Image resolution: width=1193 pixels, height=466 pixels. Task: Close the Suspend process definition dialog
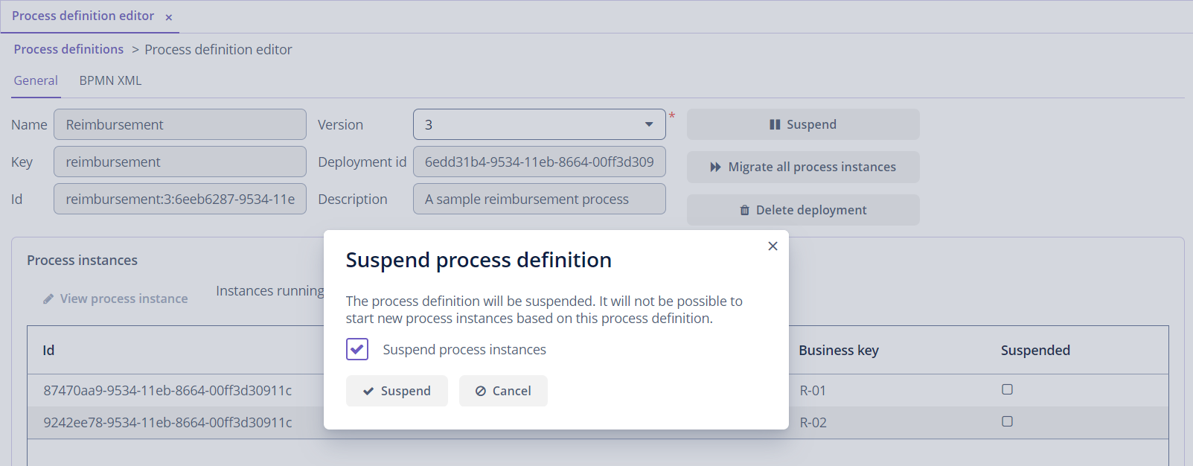(773, 246)
